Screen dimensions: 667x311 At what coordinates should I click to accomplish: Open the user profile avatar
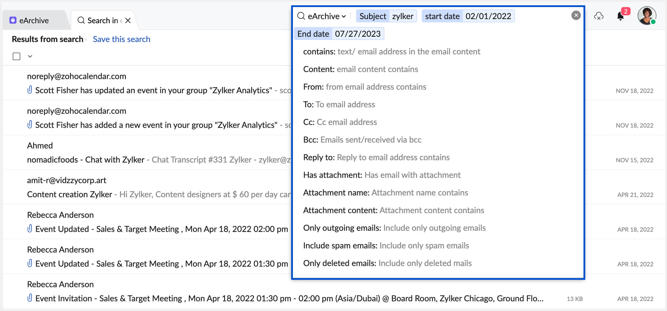(646, 16)
